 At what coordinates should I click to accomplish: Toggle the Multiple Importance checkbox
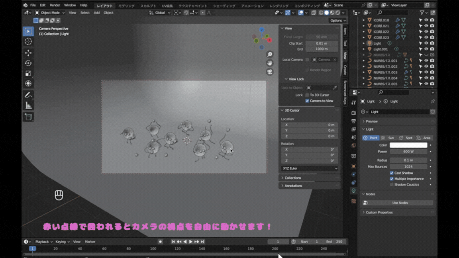click(x=392, y=179)
